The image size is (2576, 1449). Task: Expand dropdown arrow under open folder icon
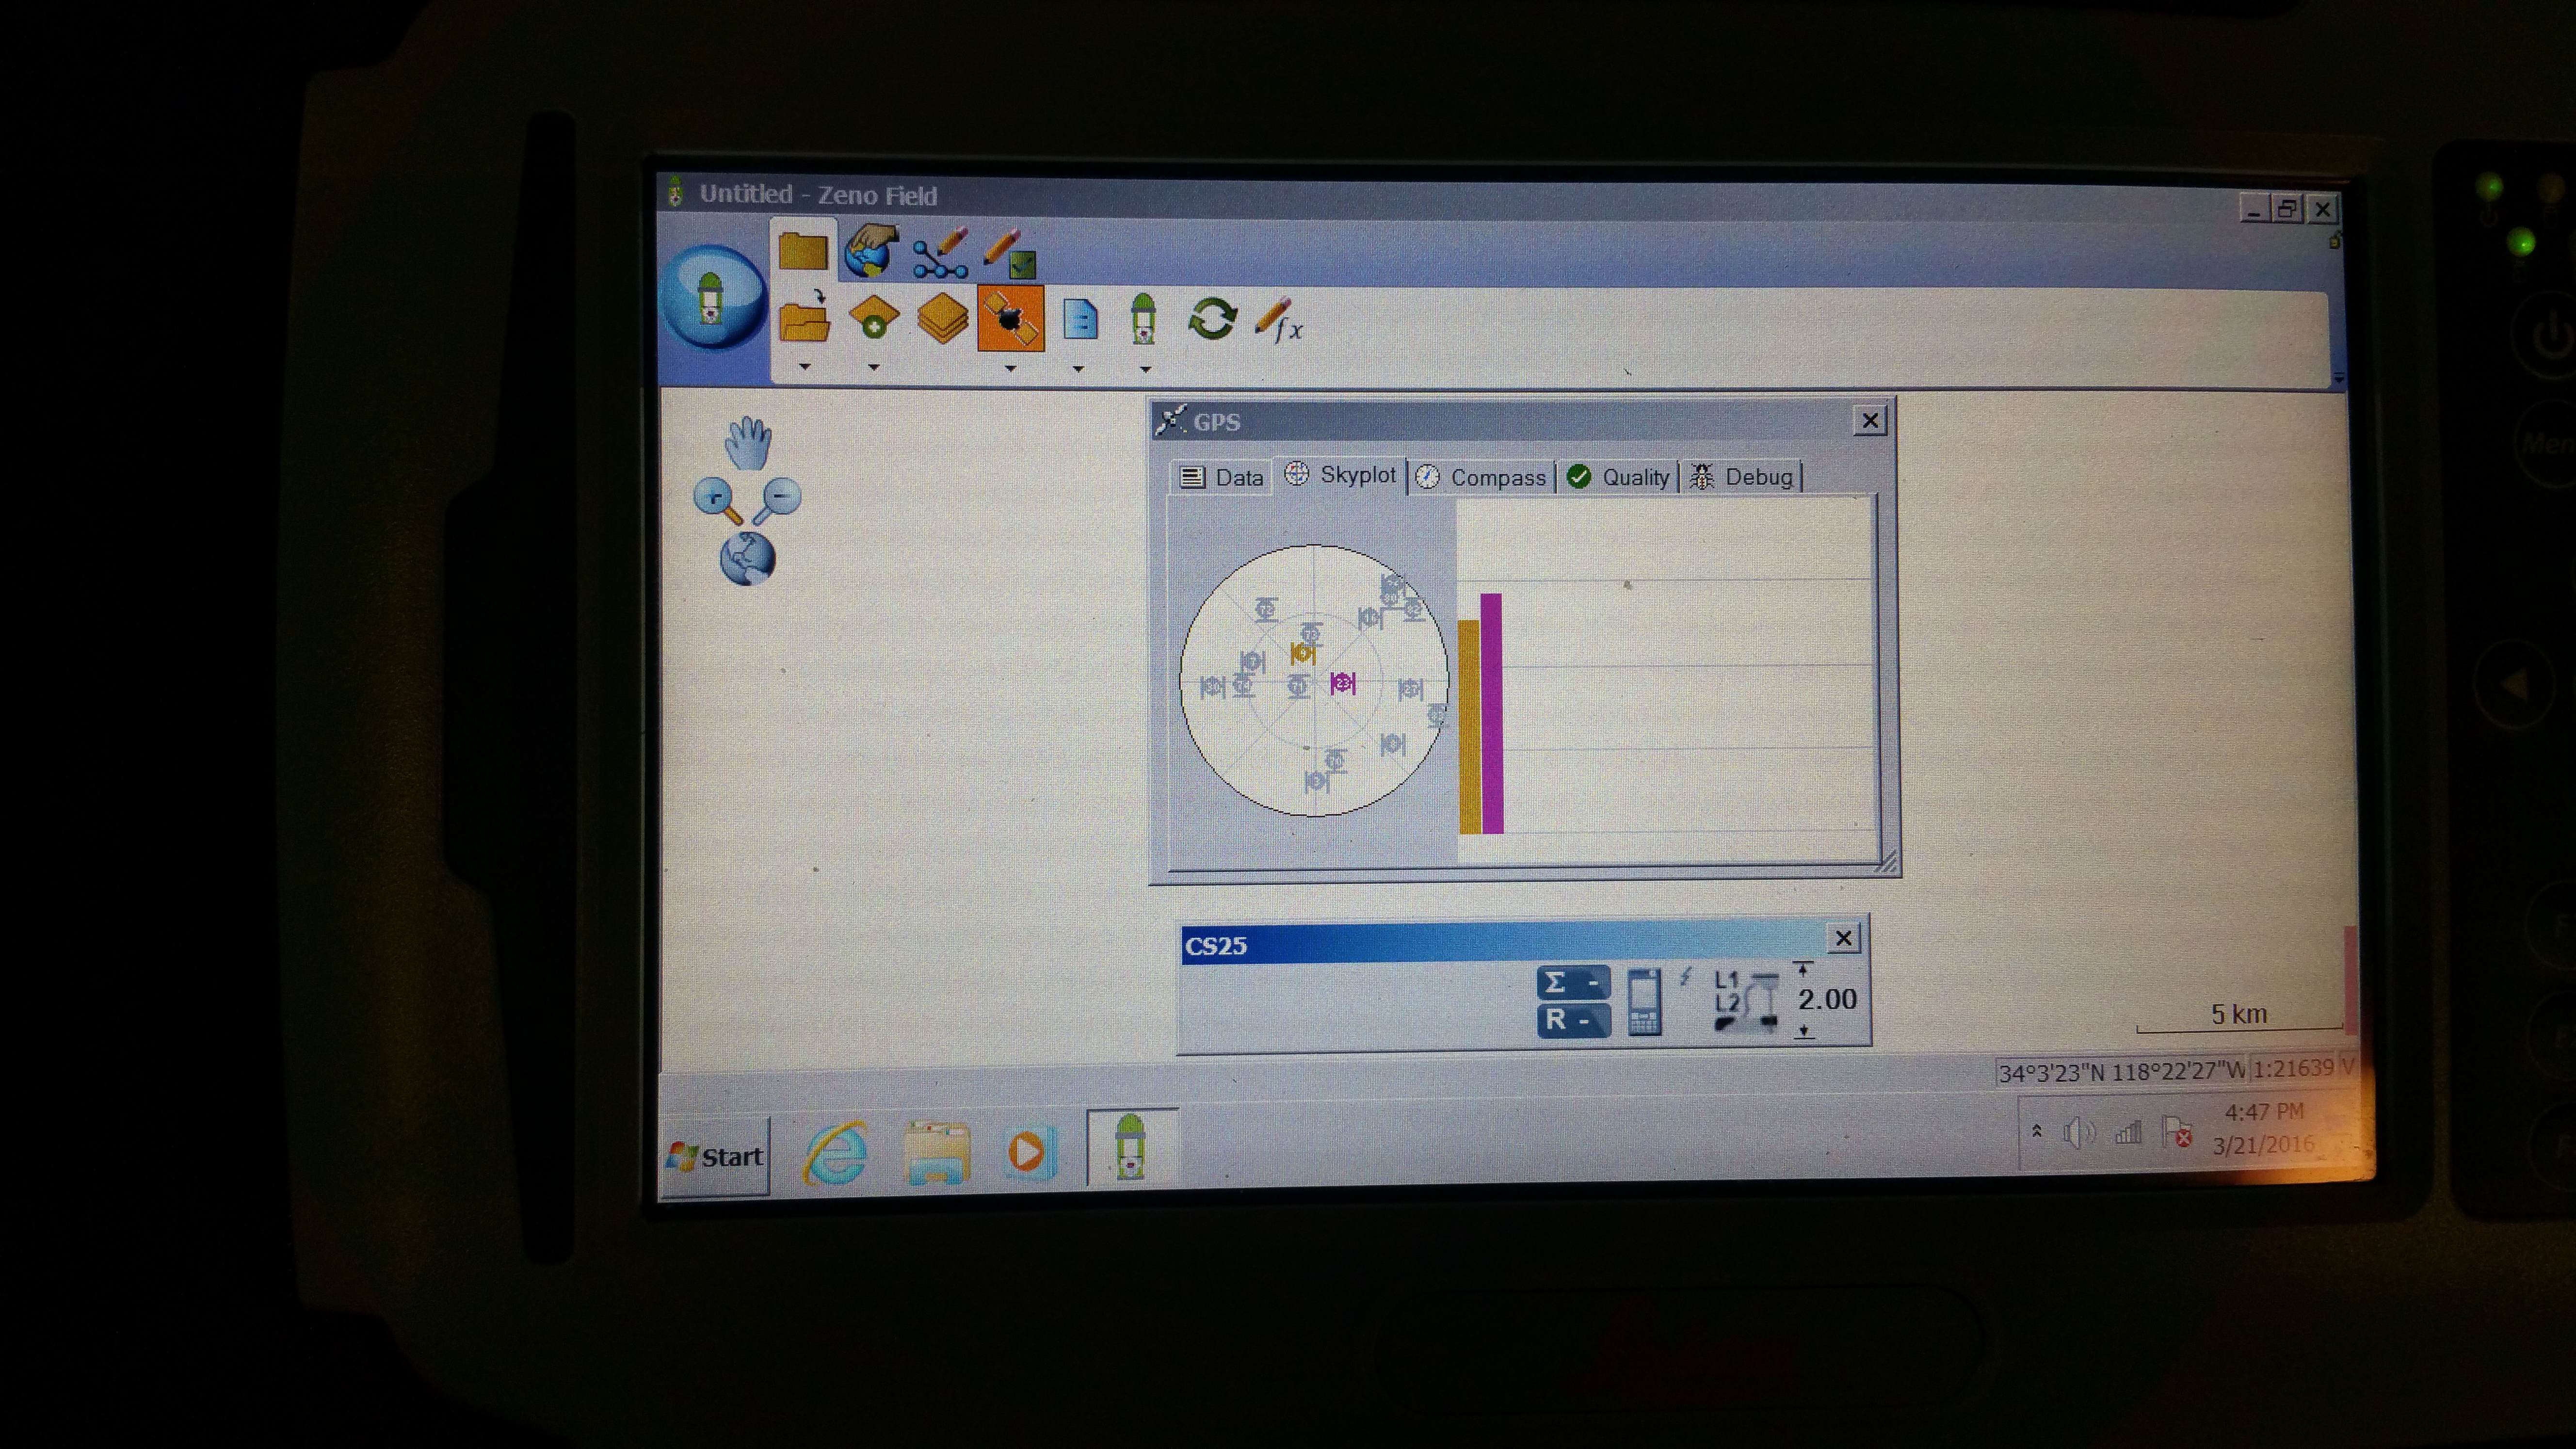pos(805,367)
